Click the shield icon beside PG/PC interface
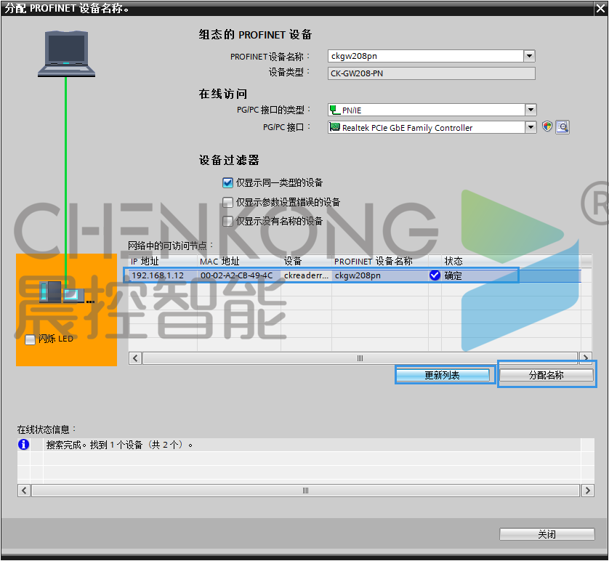 548,127
